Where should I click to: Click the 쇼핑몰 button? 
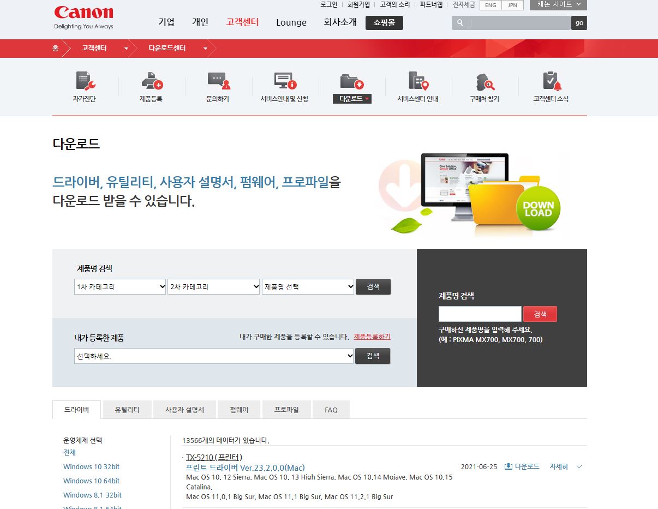(x=384, y=23)
